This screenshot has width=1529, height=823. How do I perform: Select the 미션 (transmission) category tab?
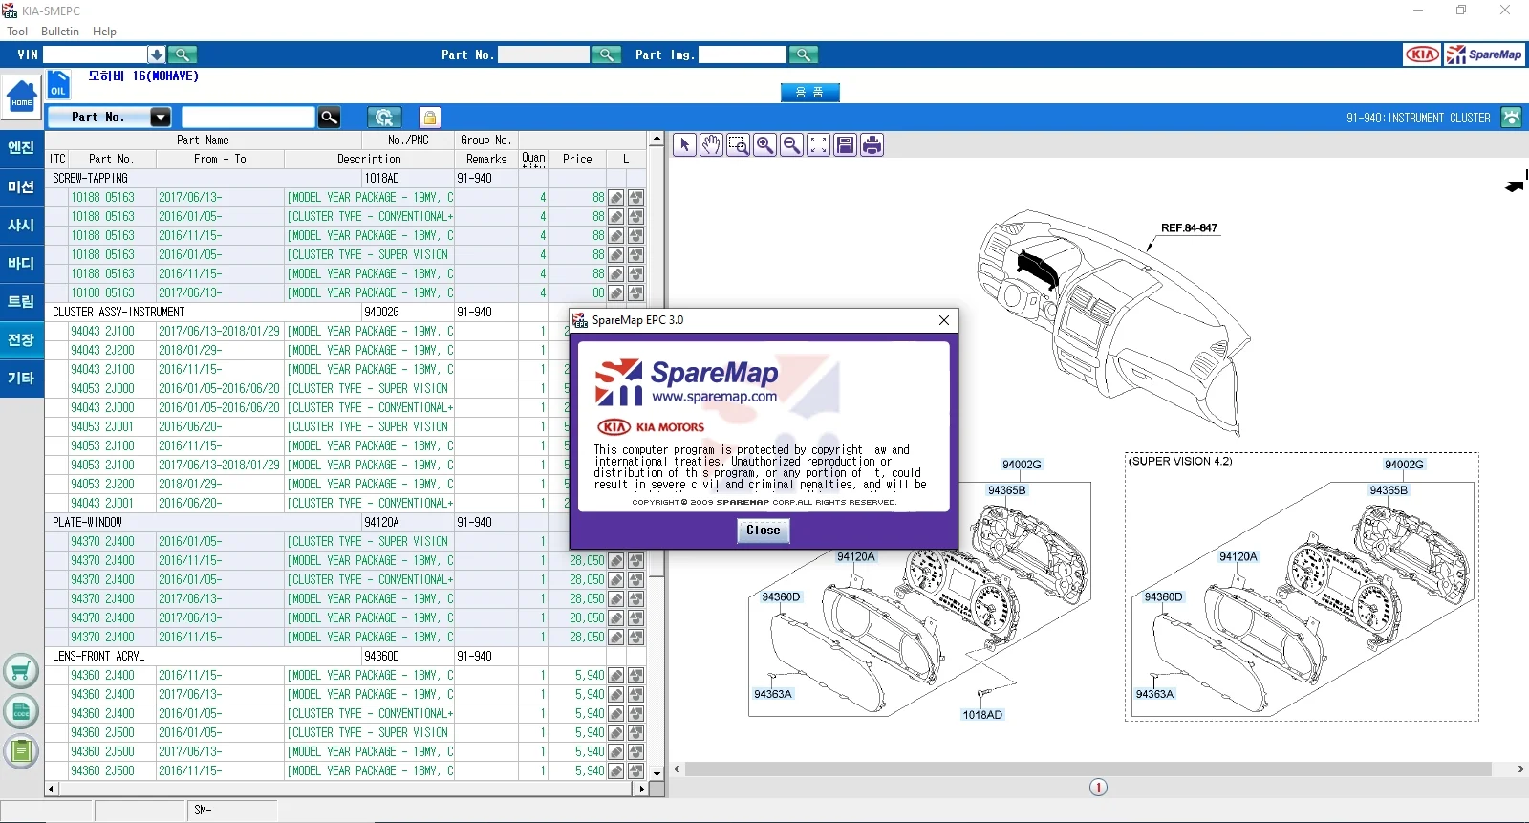point(21,186)
